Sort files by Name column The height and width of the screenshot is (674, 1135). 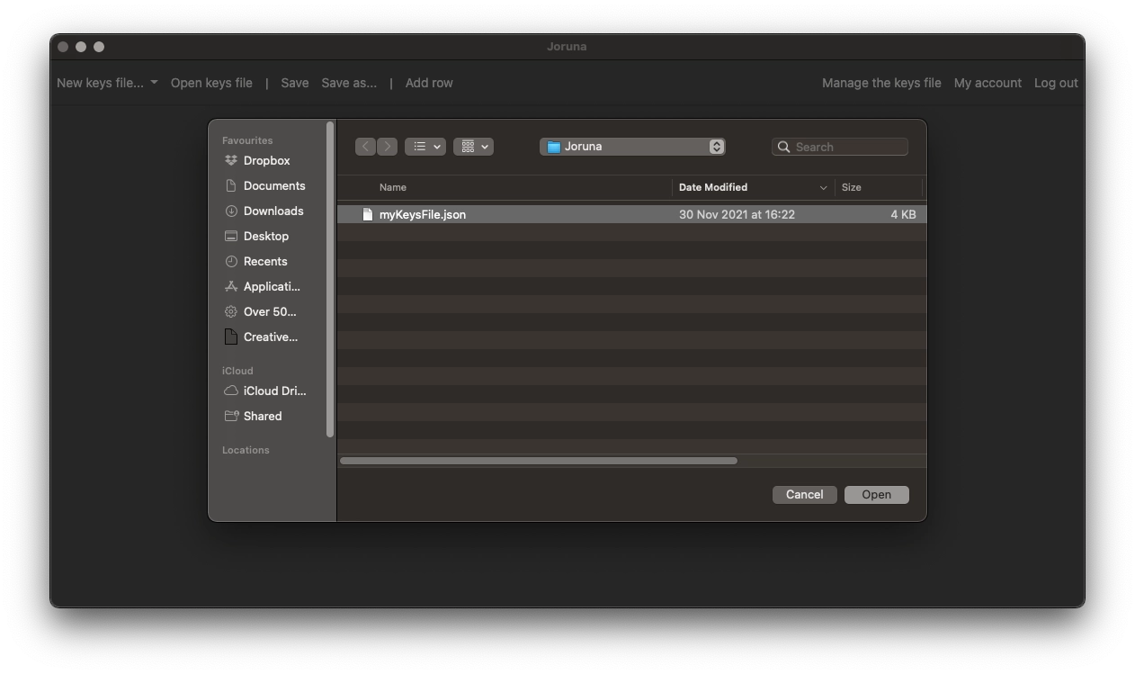tap(393, 187)
